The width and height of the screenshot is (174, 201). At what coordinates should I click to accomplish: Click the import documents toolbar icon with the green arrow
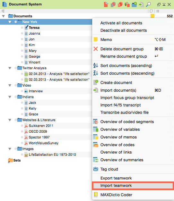(141, 4)
